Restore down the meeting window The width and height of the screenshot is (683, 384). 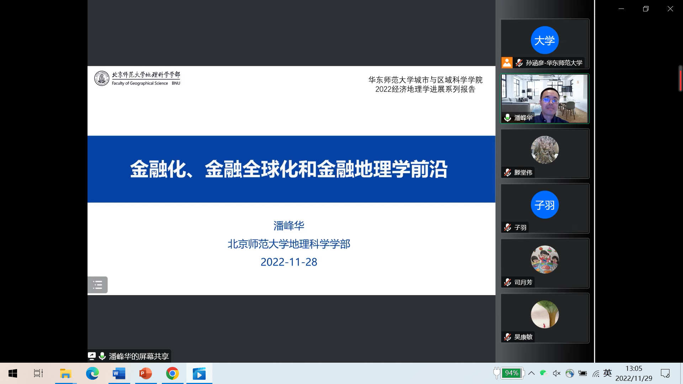(646, 9)
